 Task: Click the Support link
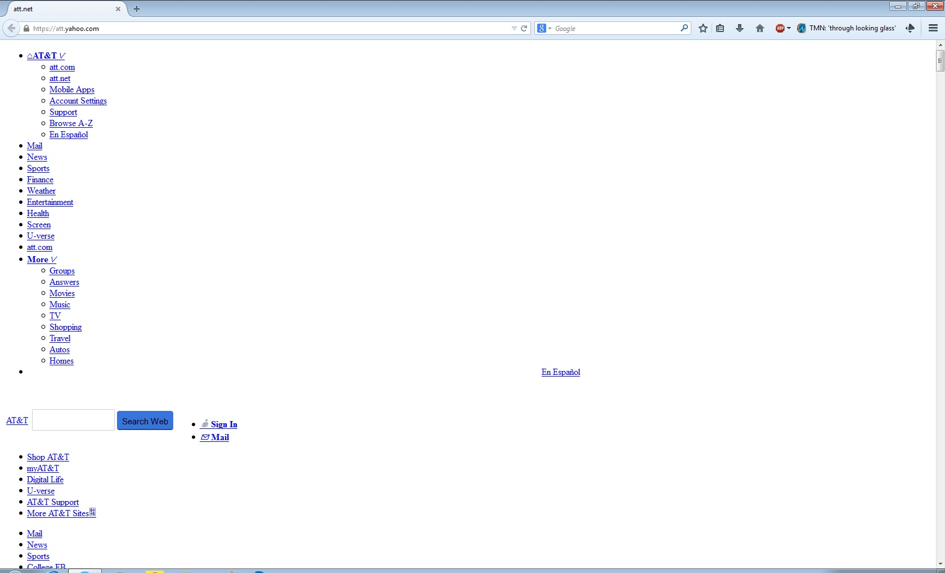(x=63, y=112)
